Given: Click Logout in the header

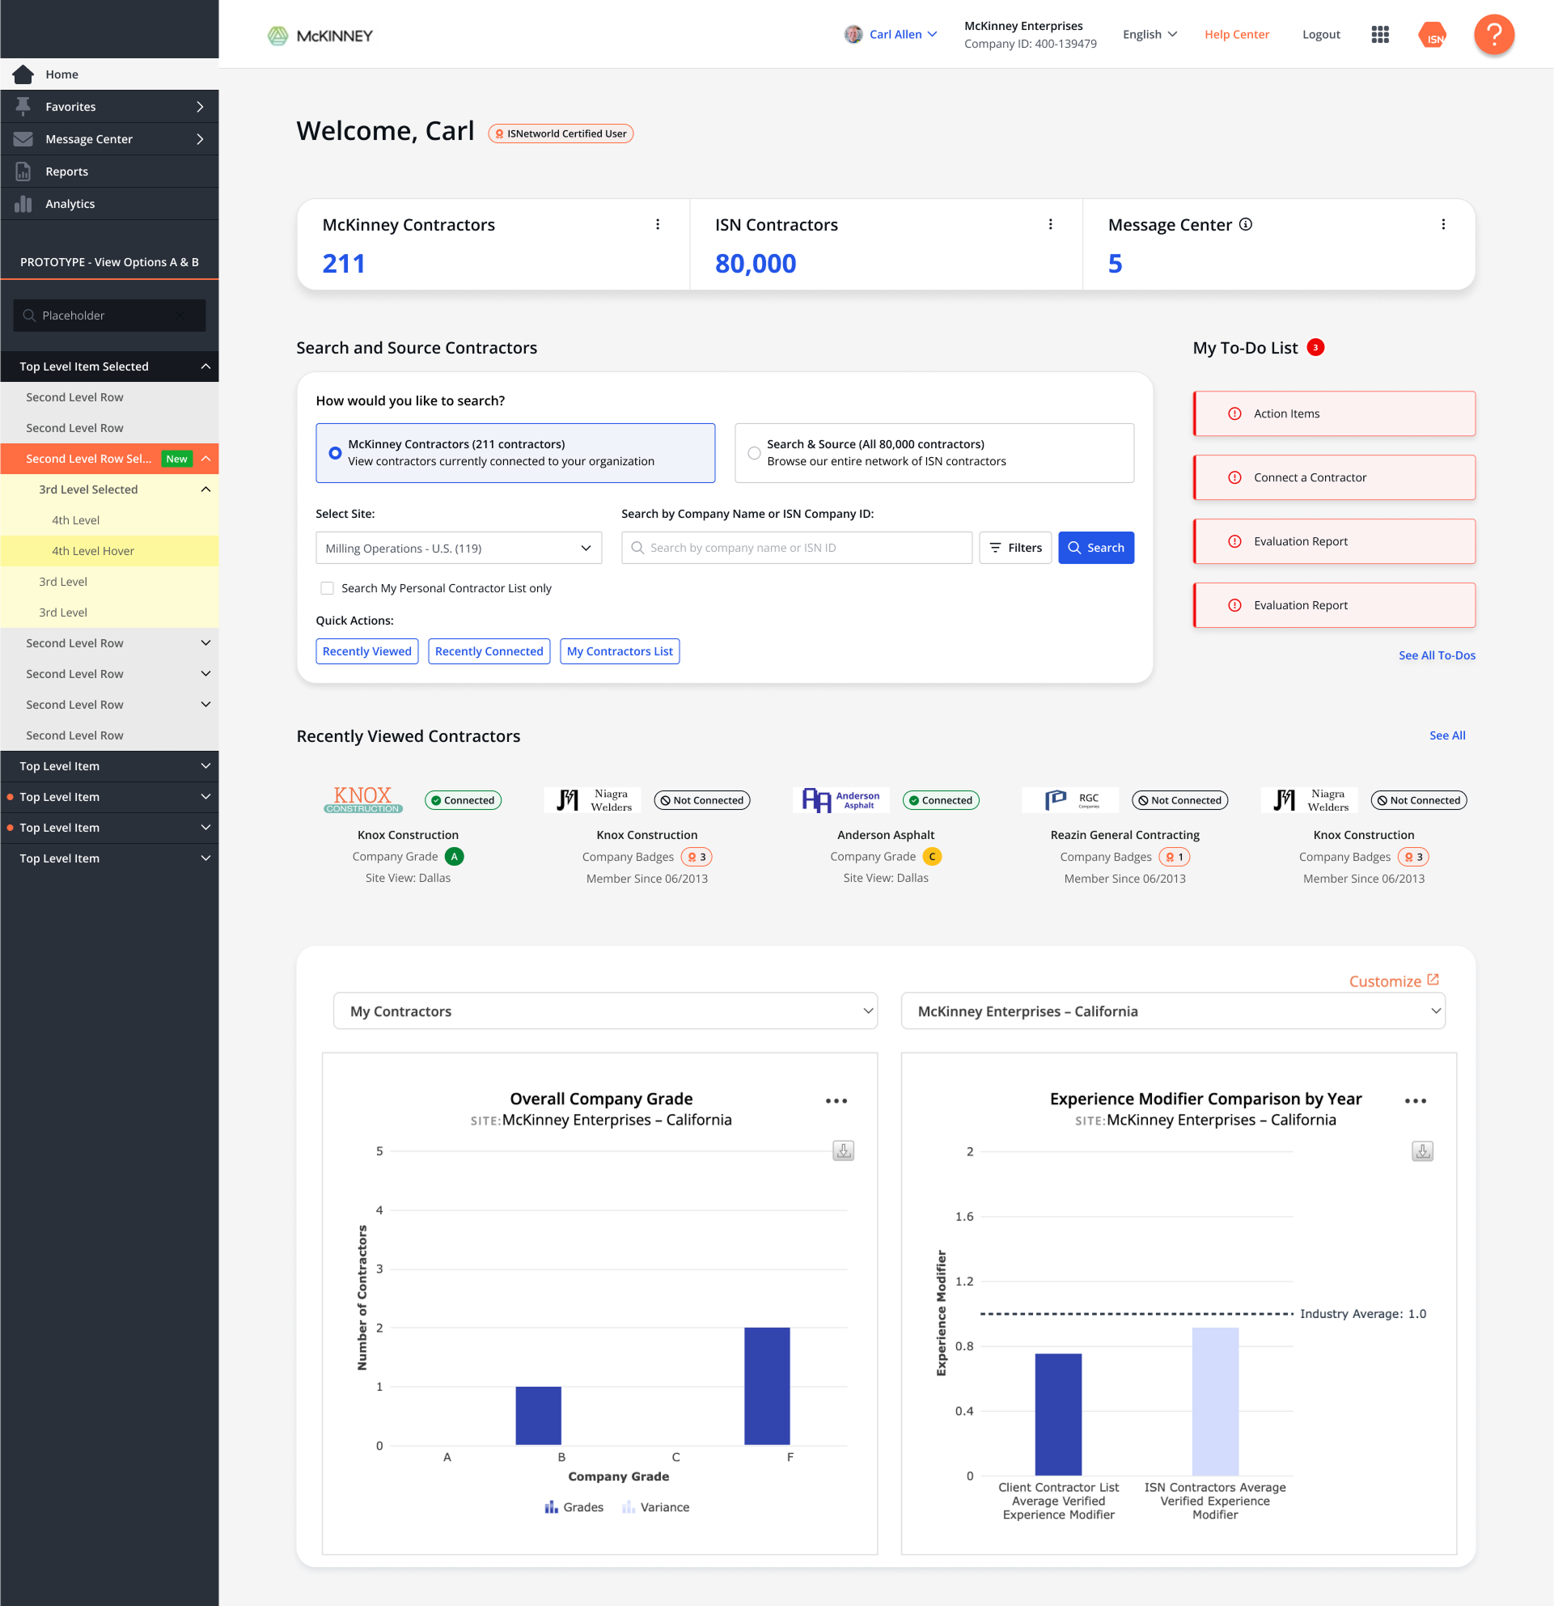Looking at the screenshot, I should click(x=1321, y=35).
